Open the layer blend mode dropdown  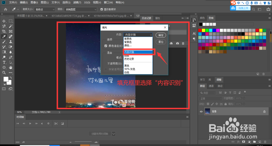210,99
